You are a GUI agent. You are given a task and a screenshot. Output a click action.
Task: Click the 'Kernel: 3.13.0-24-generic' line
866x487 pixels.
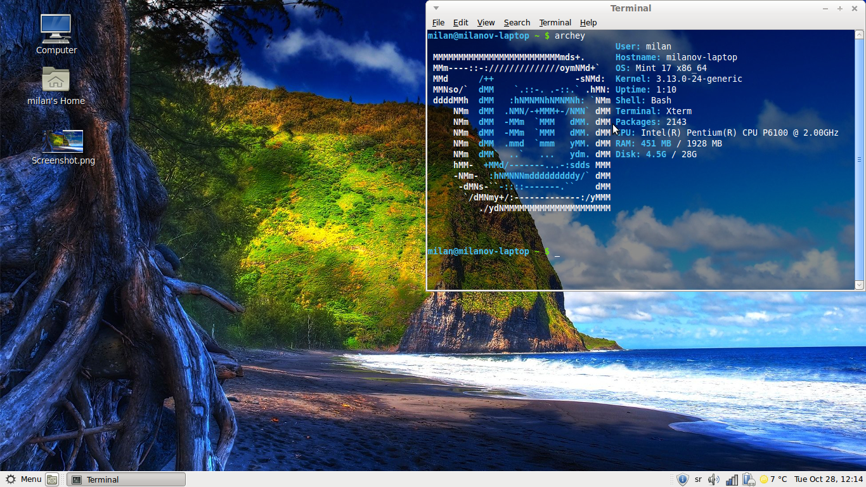click(x=679, y=79)
